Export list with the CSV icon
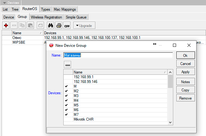 click(x=67, y=25)
